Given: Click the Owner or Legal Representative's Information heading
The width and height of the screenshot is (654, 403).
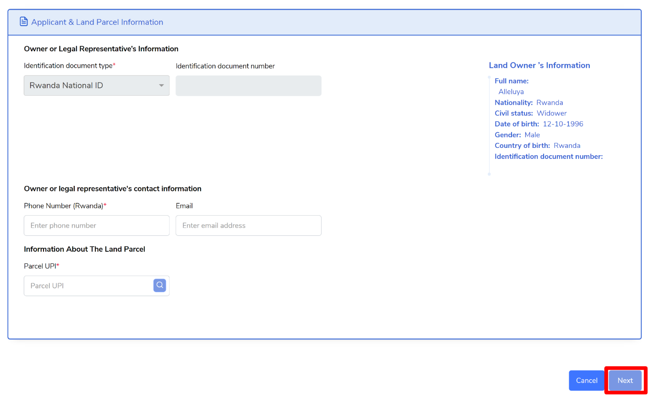Looking at the screenshot, I should click(101, 49).
